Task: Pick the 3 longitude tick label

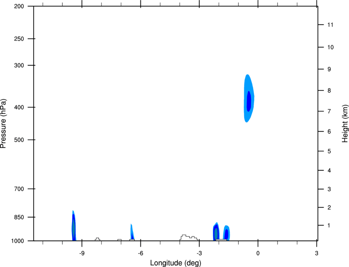Action: [317, 253]
